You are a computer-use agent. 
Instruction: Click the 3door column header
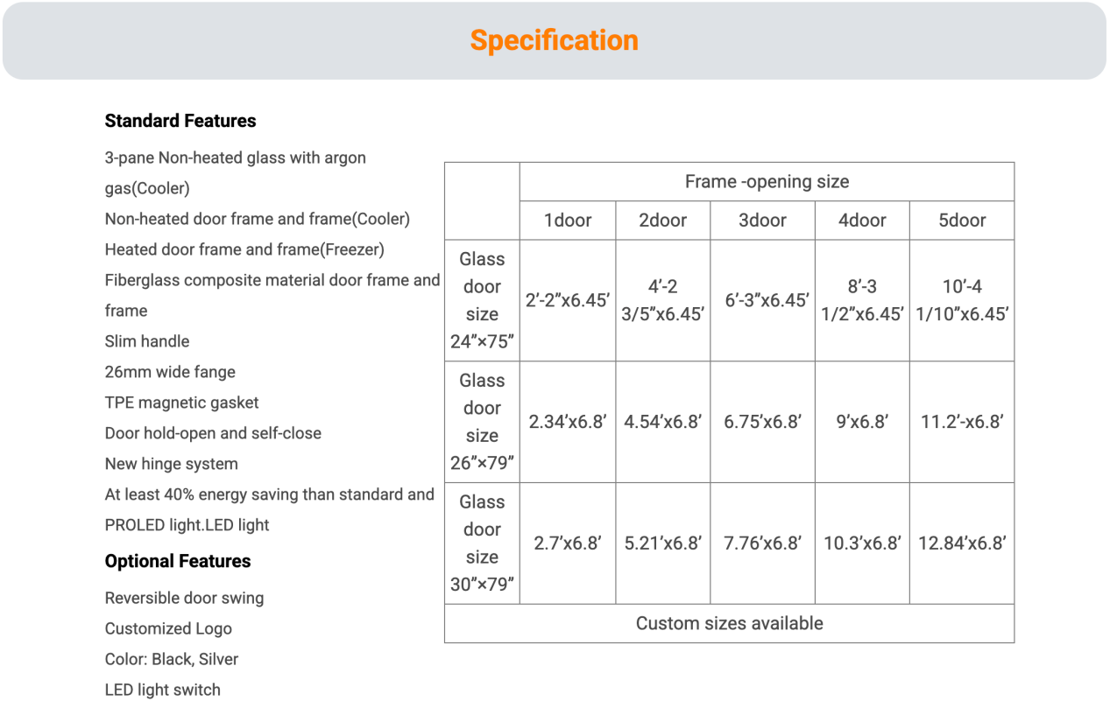[763, 221]
